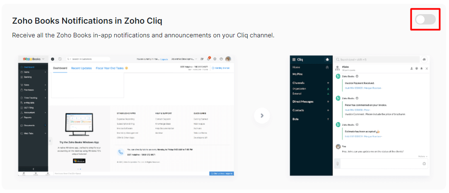This screenshot has height=193, width=449.
Task: Open Documents in the Books sidebar
Action: point(33,125)
